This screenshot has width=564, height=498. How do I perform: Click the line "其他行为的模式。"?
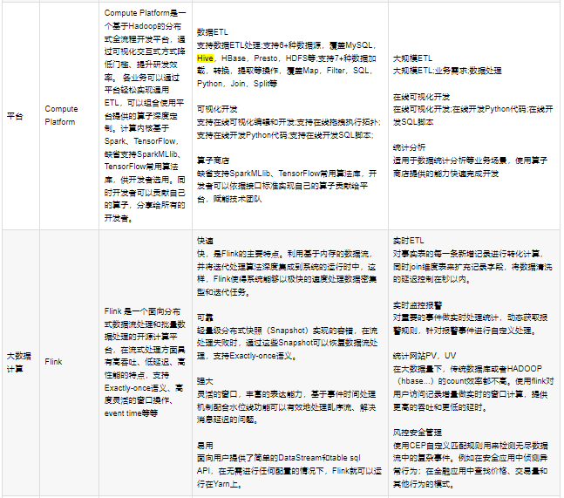[x=424, y=484]
